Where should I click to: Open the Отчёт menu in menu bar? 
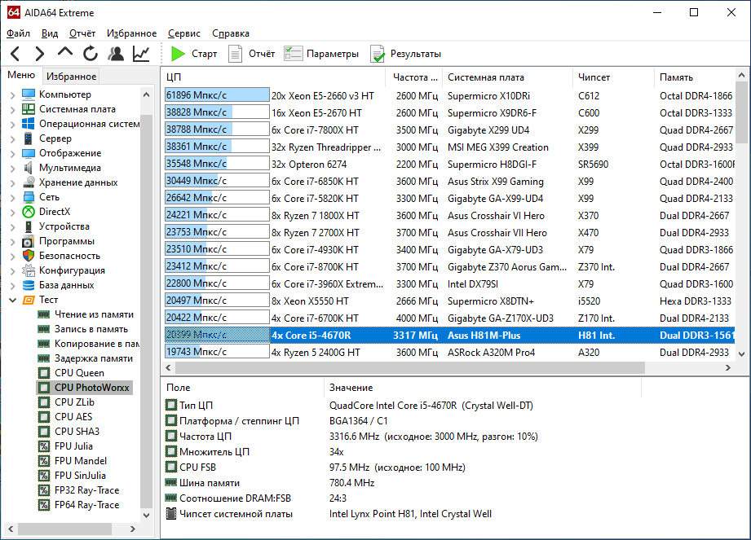tap(82, 33)
